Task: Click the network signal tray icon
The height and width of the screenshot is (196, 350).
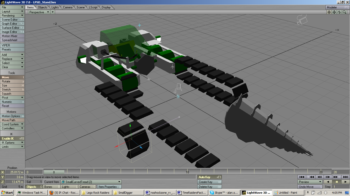Action: [319, 193]
